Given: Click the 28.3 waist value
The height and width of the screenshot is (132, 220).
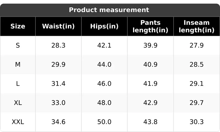Looking at the screenshot, I should click(58, 45).
